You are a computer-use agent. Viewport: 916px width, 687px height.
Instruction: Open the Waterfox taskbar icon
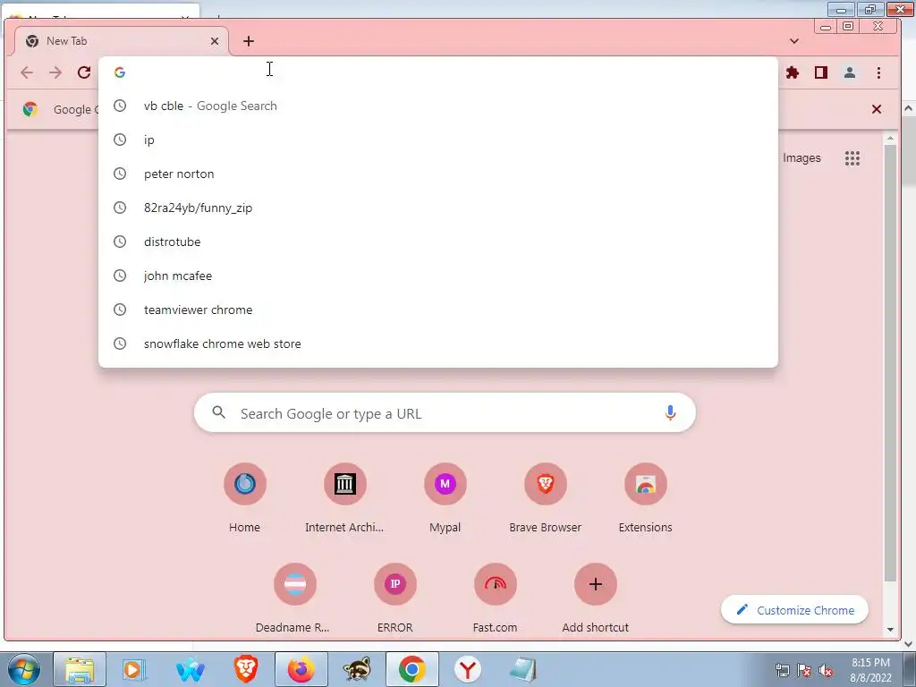point(191,669)
